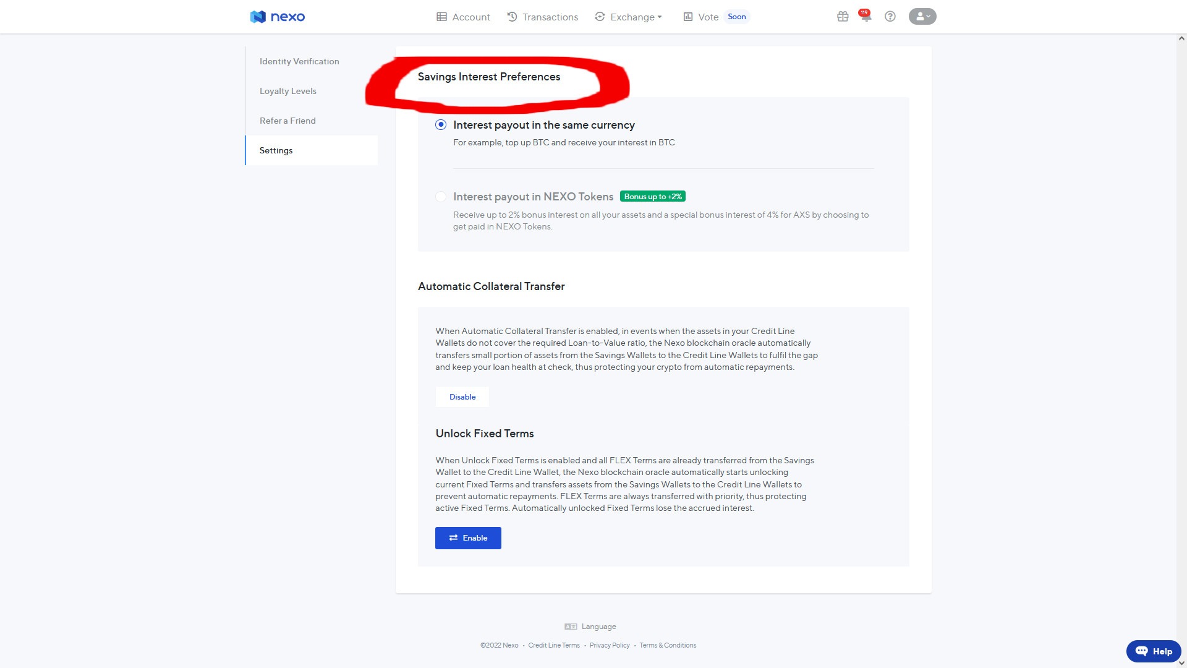Open the Language selector in footer
The image size is (1187, 668).
590,627
